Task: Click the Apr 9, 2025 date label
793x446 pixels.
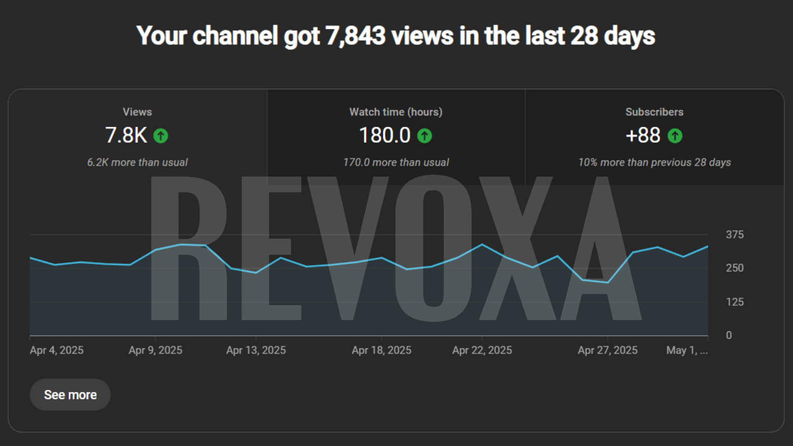Action: (155, 350)
